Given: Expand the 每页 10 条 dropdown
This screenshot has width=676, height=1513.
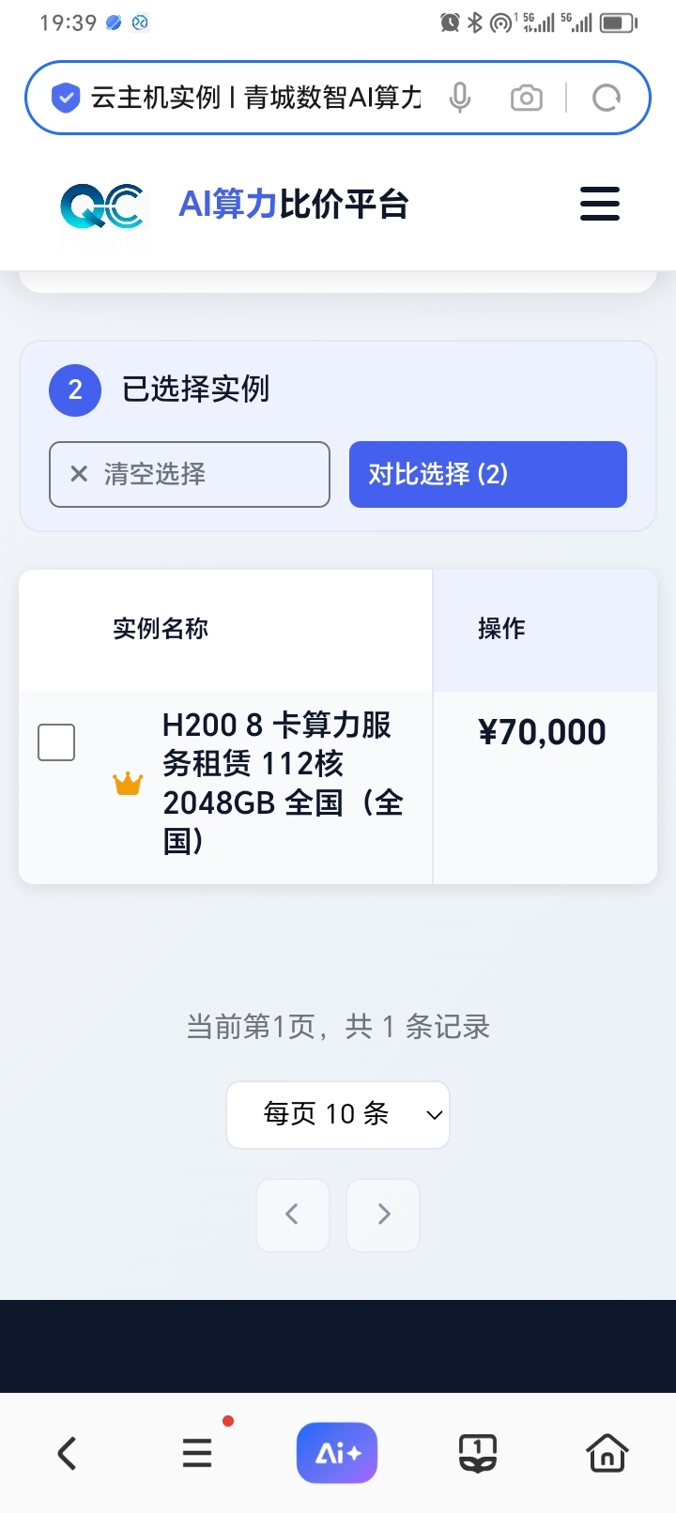Looking at the screenshot, I should click(338, 1114).
